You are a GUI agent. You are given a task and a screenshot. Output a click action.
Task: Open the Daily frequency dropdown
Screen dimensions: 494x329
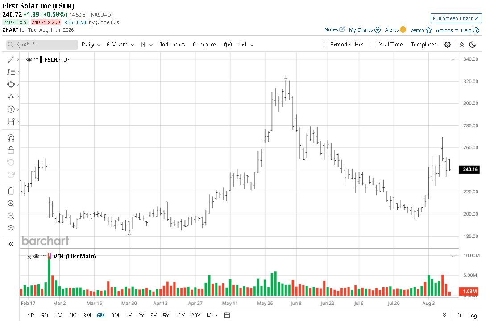(91, 45)
